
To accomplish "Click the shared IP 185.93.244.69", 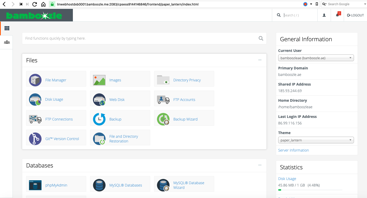I will tap(290, 91).
